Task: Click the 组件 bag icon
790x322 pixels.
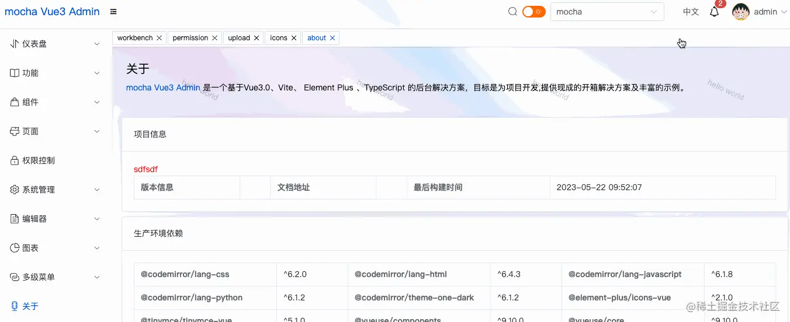Action: pos(15,102)
